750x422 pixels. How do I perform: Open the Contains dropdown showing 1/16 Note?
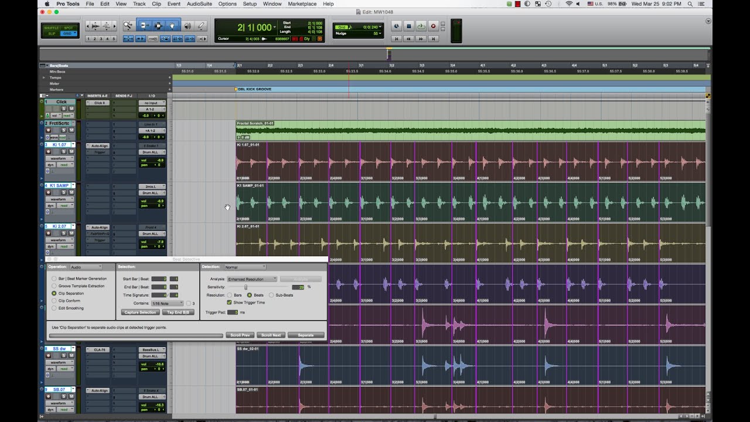pyautogui.click(x=167, y=304)
